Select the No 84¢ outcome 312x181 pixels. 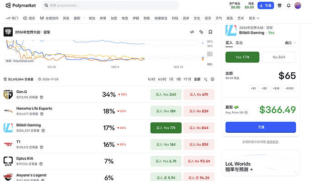click(279, 57)
